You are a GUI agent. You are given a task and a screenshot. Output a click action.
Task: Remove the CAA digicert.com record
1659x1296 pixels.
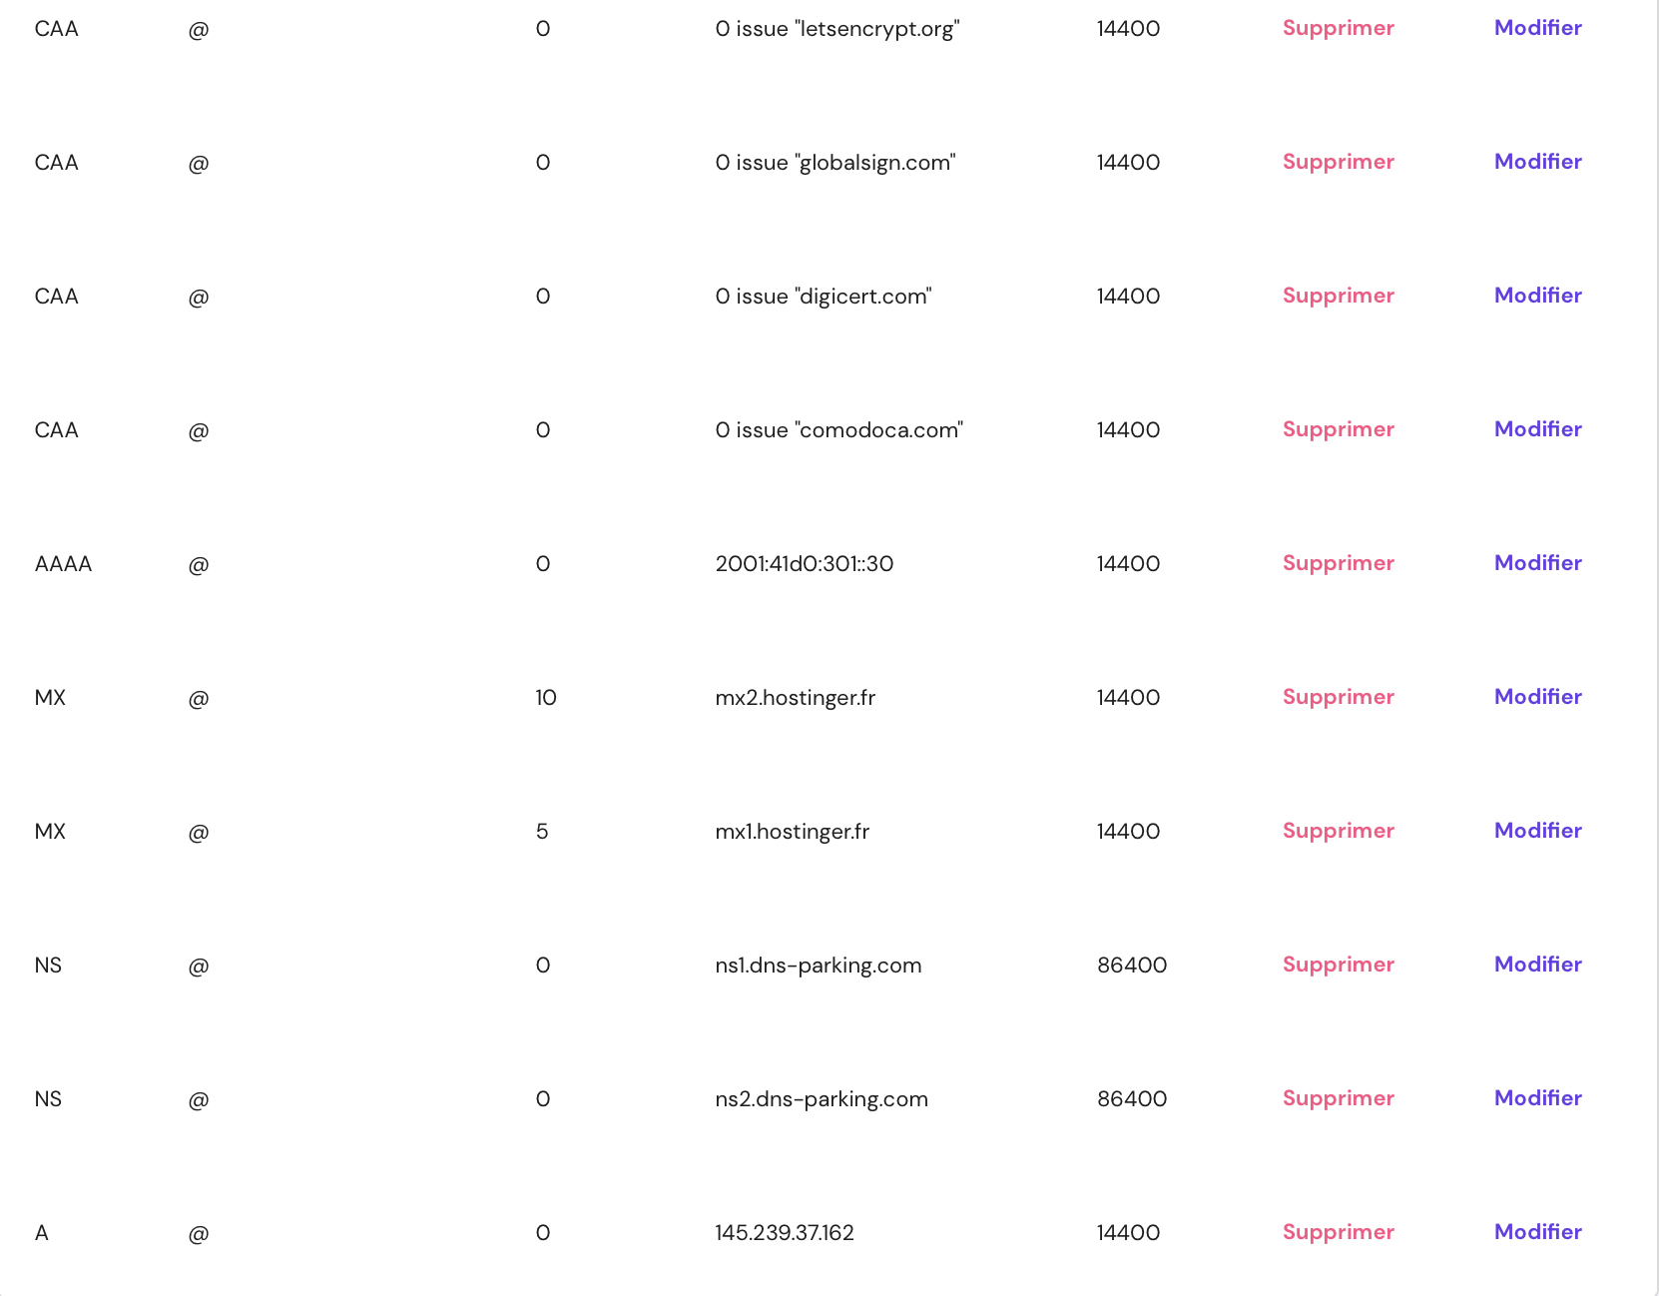(x=1338, y=296)
